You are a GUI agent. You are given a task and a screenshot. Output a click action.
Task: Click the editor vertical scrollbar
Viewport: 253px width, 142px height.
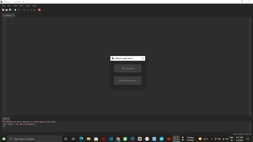250,66
